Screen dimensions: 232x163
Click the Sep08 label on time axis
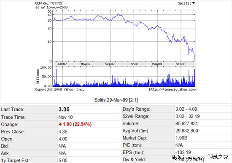[x=181, y=64]
